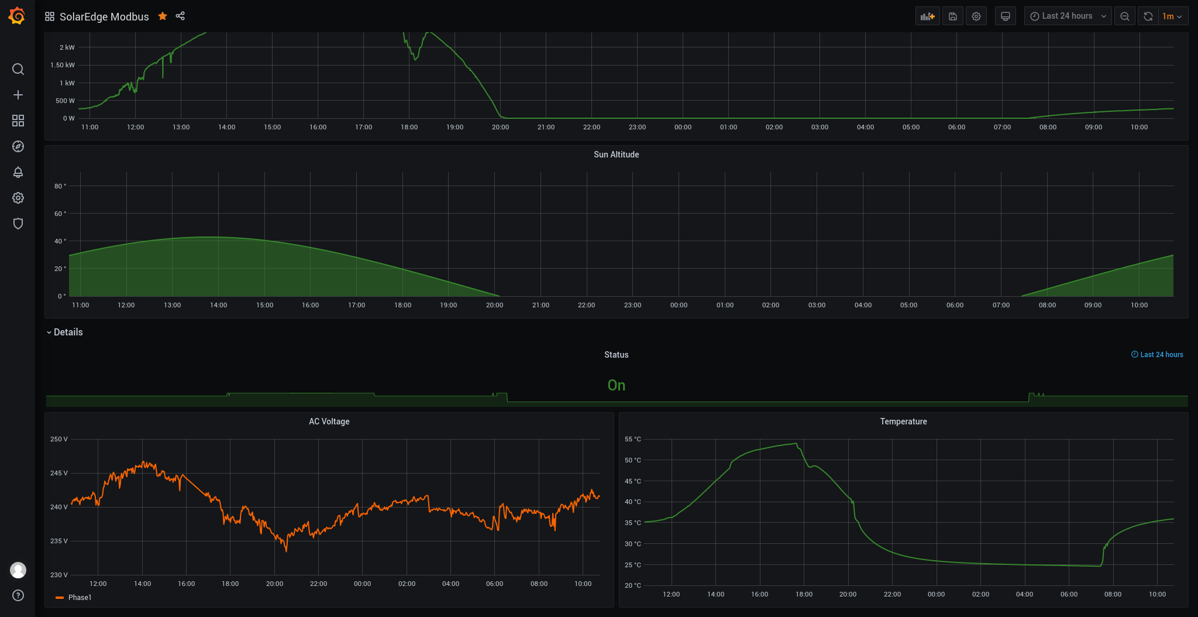Open the Explore compass icon
This screenshot has width=1198, height=617.
(x=18, y=146)
